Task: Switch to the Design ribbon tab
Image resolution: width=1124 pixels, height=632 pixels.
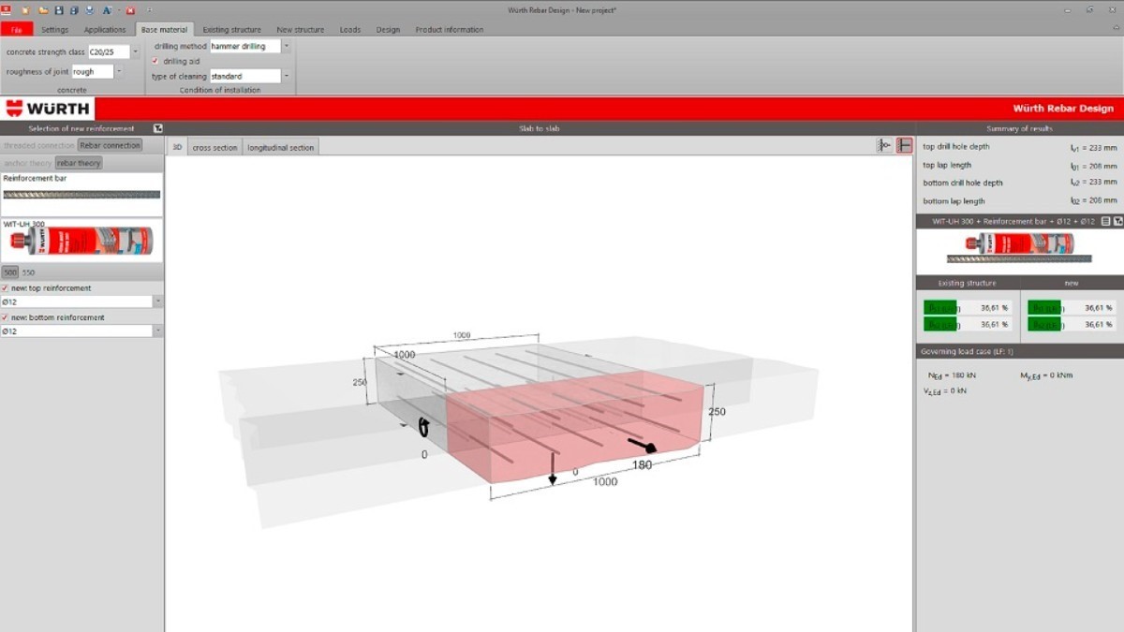Action: tap(388, 29)
